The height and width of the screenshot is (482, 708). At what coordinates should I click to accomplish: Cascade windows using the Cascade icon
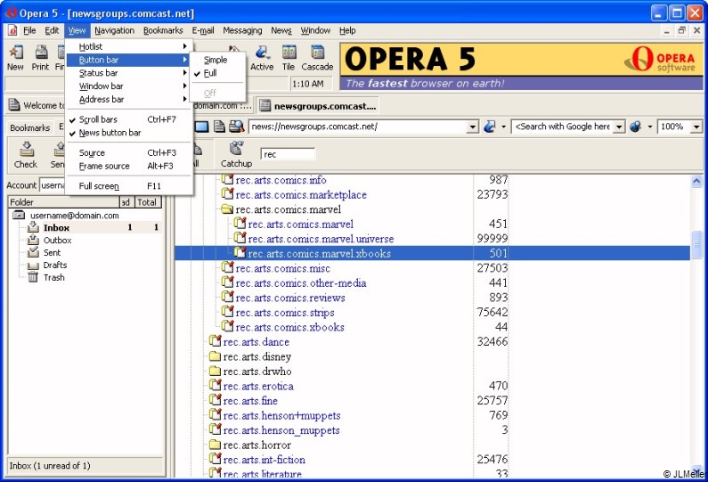317,53
